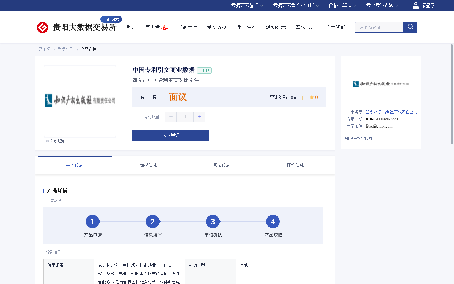This screenshot has height=284, width=454.
Task: Click the 使用场景 table cell
Action: [69, 272]
